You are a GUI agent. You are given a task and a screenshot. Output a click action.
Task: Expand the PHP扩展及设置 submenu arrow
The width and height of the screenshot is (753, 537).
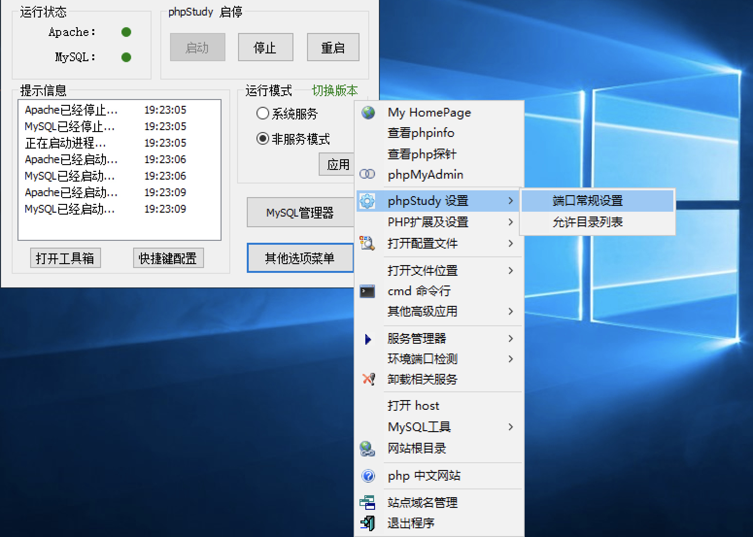511,222
